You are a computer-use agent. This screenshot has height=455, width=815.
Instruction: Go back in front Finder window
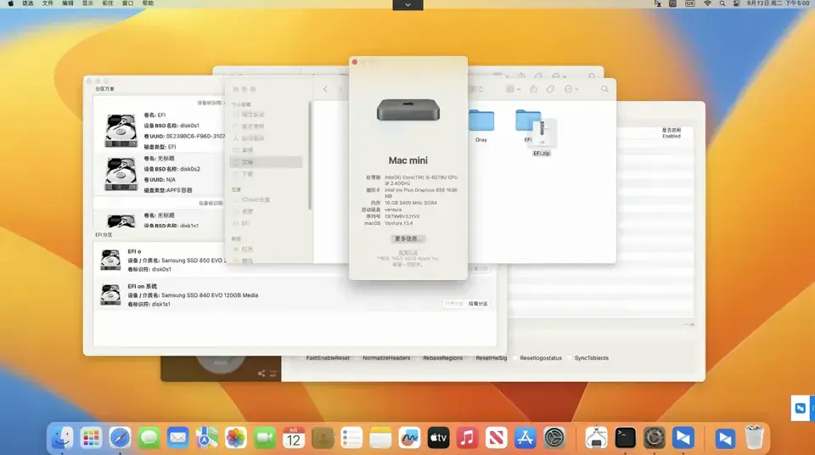click(x=325, y=89)
